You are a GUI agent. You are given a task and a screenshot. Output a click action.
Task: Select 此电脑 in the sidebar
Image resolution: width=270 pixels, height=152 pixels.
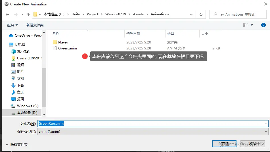pos(17,44)
